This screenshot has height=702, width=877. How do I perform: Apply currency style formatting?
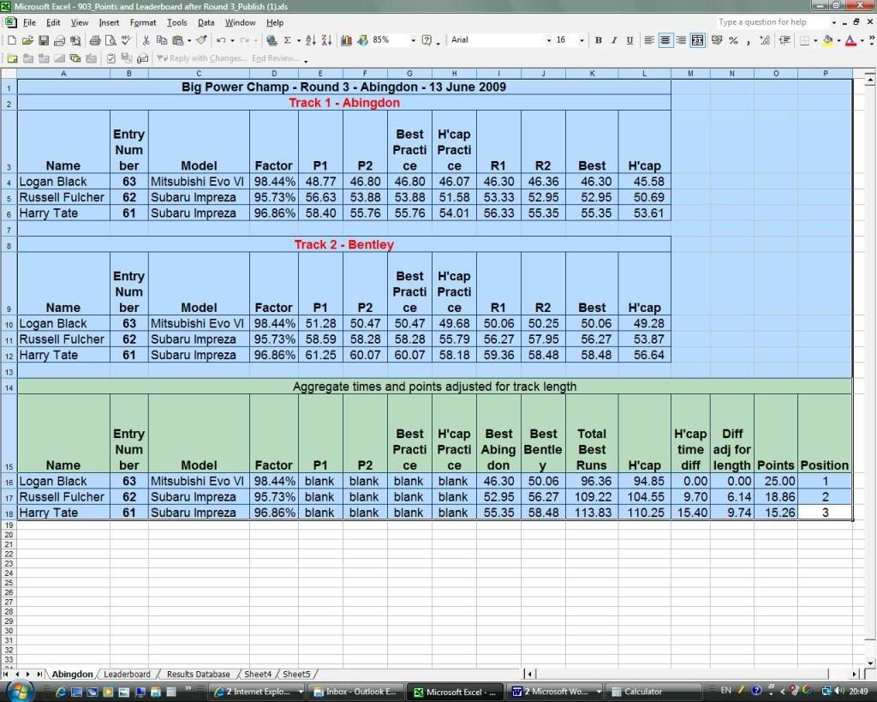pos(717,40)
